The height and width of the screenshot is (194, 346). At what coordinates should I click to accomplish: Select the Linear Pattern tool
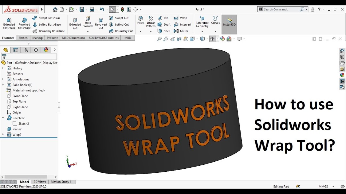click(x=151, y=22)
